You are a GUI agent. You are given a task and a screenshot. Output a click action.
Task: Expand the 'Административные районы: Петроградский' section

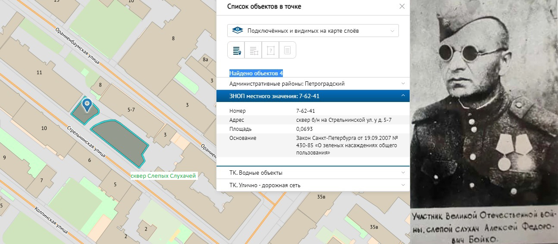pyautogui.click(x=313, y=83)
